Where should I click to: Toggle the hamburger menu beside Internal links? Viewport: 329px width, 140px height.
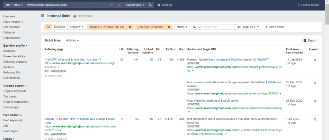click(x=43, y=16)
